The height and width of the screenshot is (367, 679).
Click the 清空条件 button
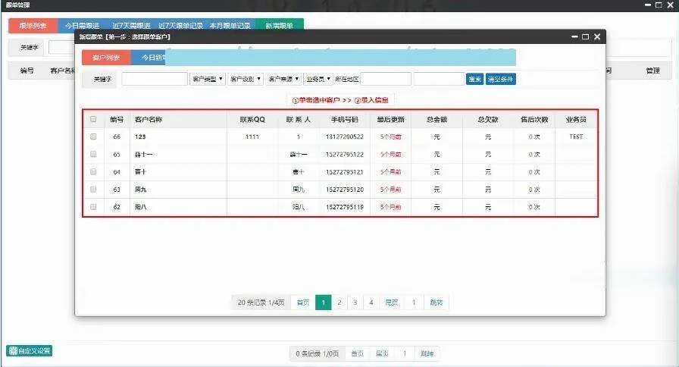[500, 79]
